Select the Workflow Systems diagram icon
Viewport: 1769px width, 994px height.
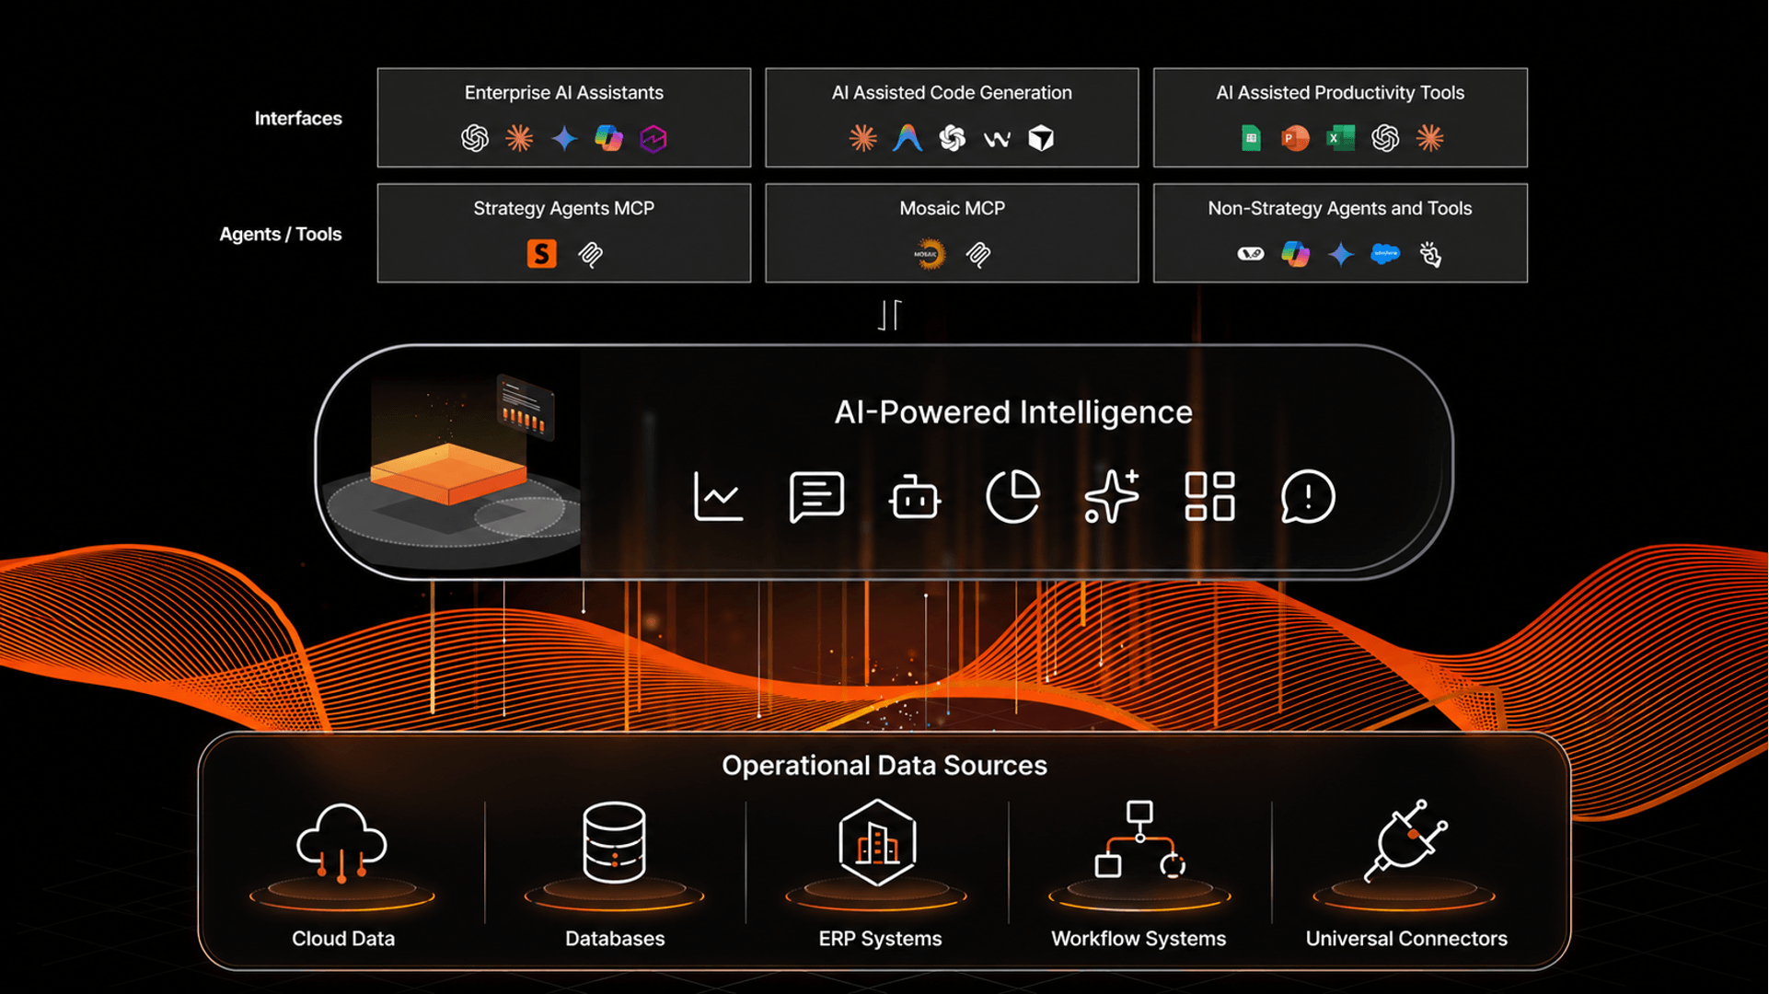pyautogui.click(x=1139, y=838)
